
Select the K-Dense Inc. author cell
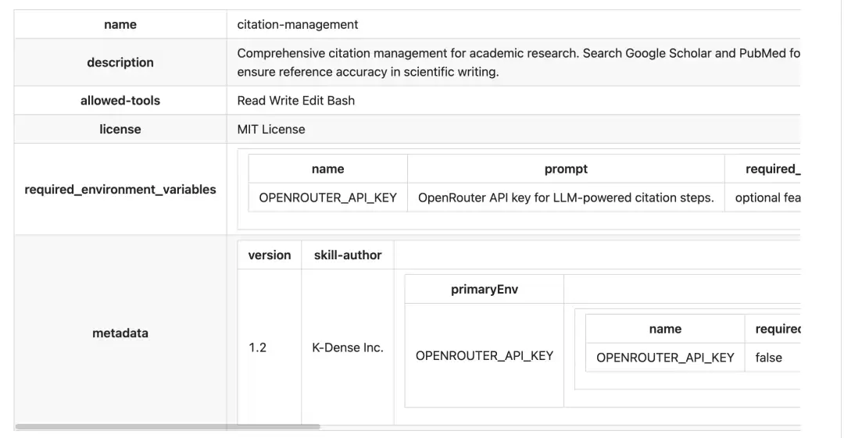(x=348, y=347)
